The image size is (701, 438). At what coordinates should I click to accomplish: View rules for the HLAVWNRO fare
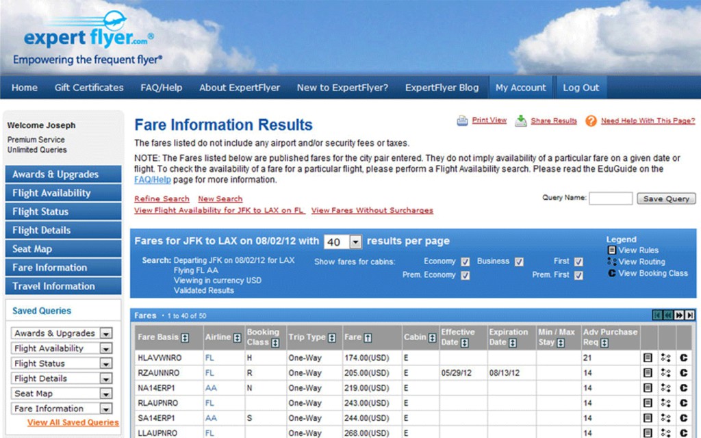tap(648, 358)
